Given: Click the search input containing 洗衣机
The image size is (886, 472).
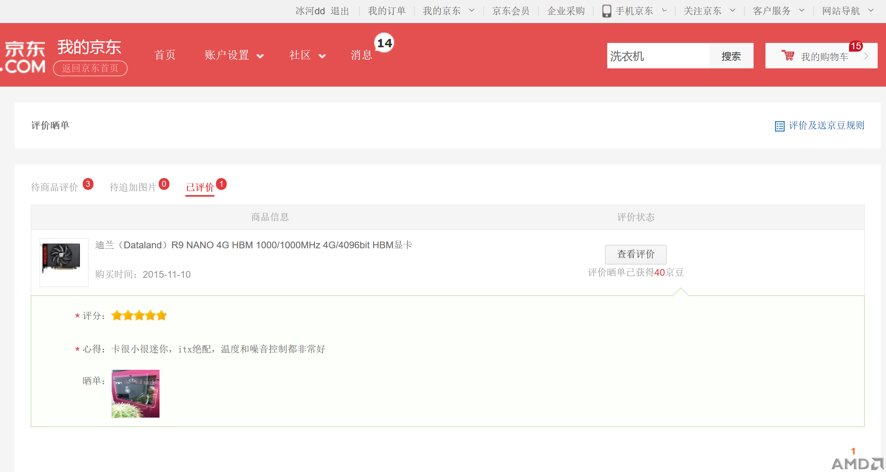Looking at the screenshot, I should [658, 56].
